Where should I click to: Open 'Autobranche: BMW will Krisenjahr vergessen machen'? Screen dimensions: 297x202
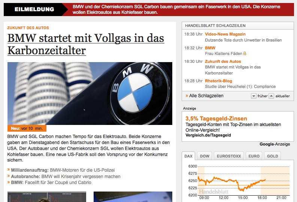[x=66, y=177]
